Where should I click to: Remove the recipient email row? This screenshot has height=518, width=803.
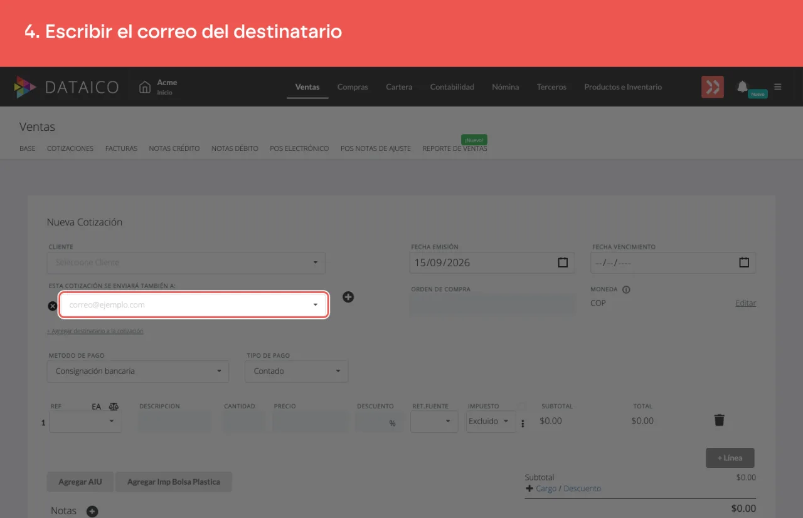click(53, 306)
